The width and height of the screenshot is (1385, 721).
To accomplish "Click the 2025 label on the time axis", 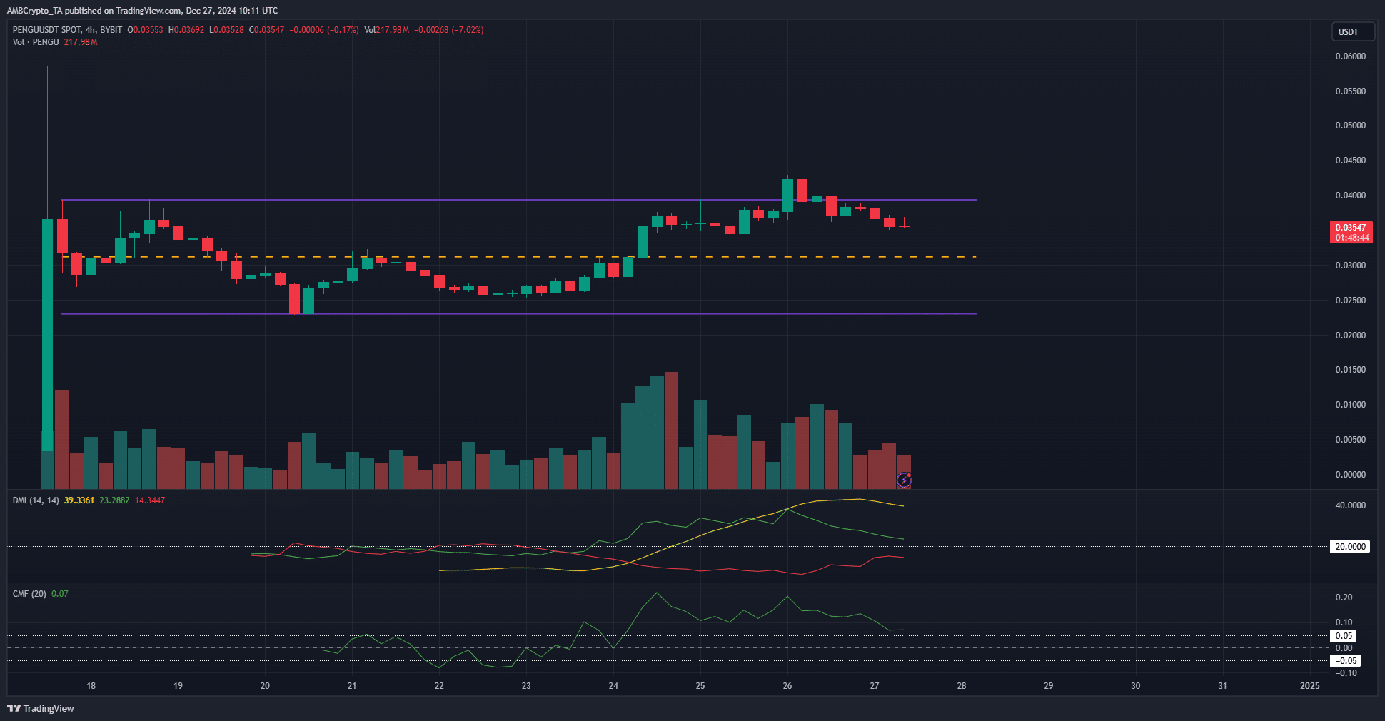I will point(1309,686).
